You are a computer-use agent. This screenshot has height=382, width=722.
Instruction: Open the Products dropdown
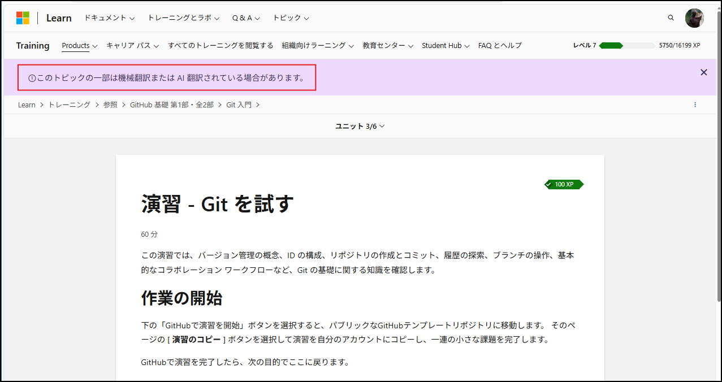pos(80,45)
